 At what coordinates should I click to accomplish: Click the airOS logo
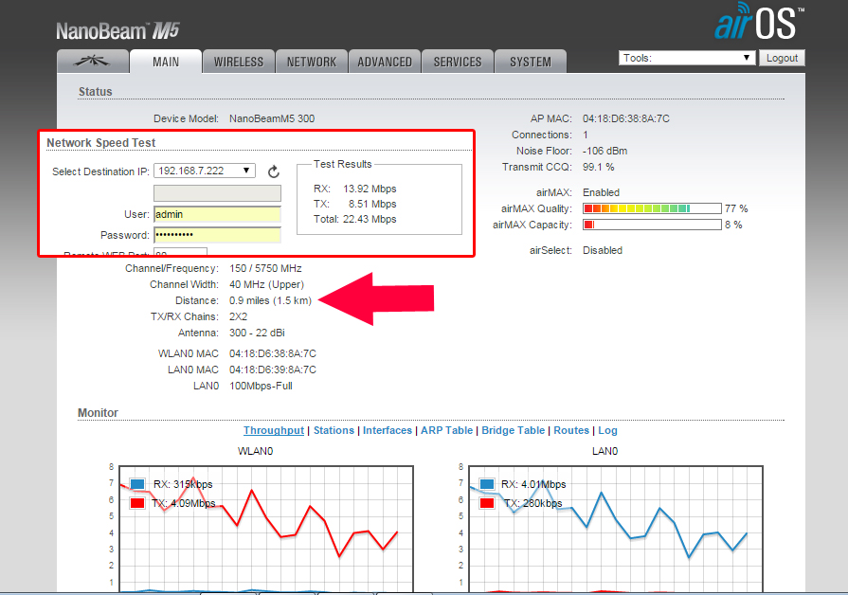(759, 22)
